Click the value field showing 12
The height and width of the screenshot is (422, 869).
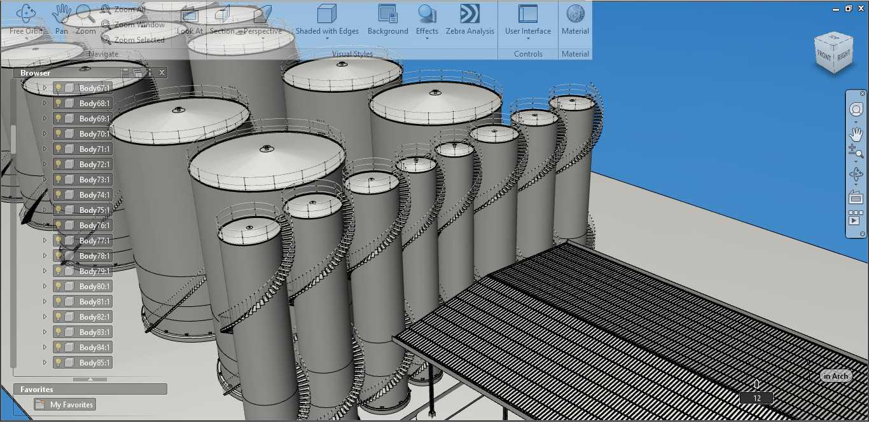pos(756,398)
